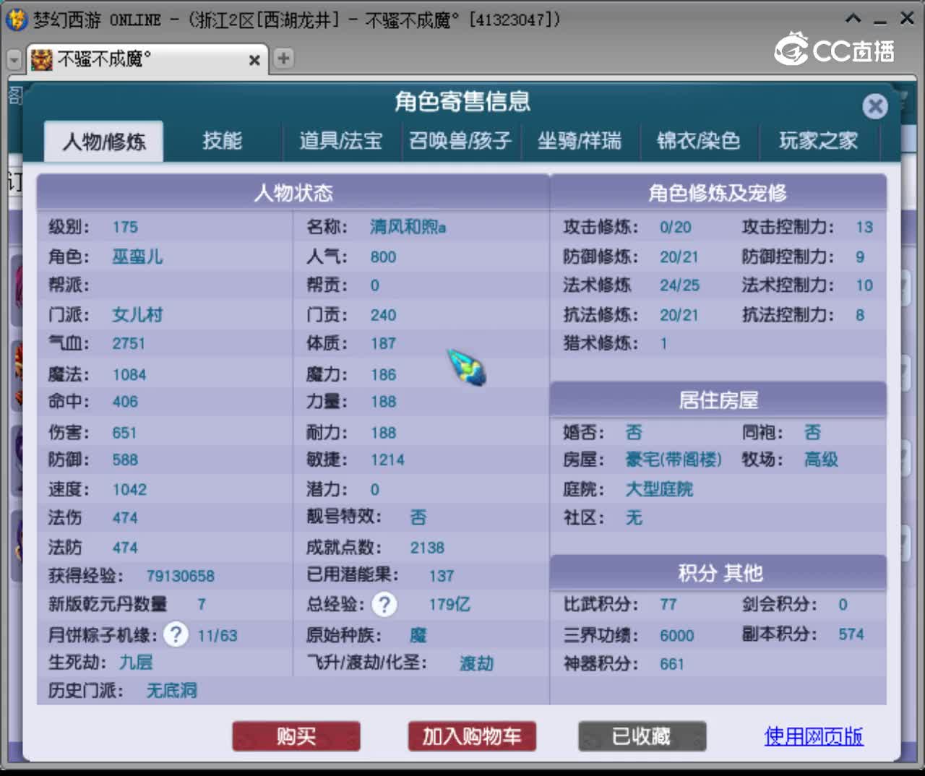The image size is (925, 776).
Task: Click the 人物状态 section header
Action: (x=293, y=192)
